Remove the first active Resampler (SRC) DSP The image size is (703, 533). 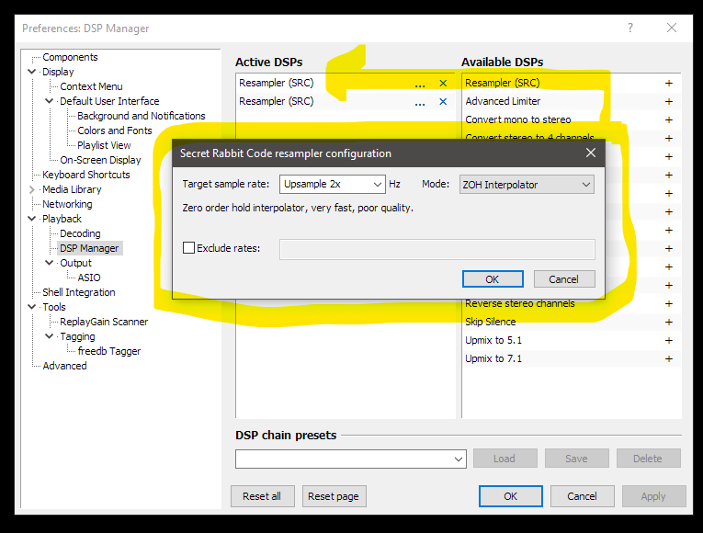click(x=443, y=84)
